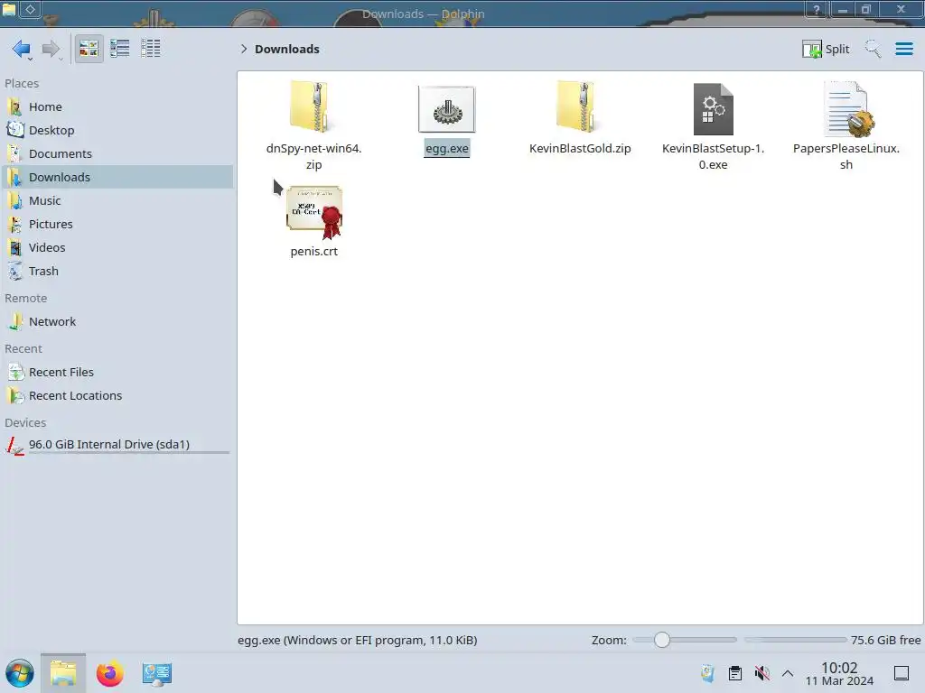The image size is (925, 693).
Task: Open the clock showing 10:02
Action: [839, 673]
